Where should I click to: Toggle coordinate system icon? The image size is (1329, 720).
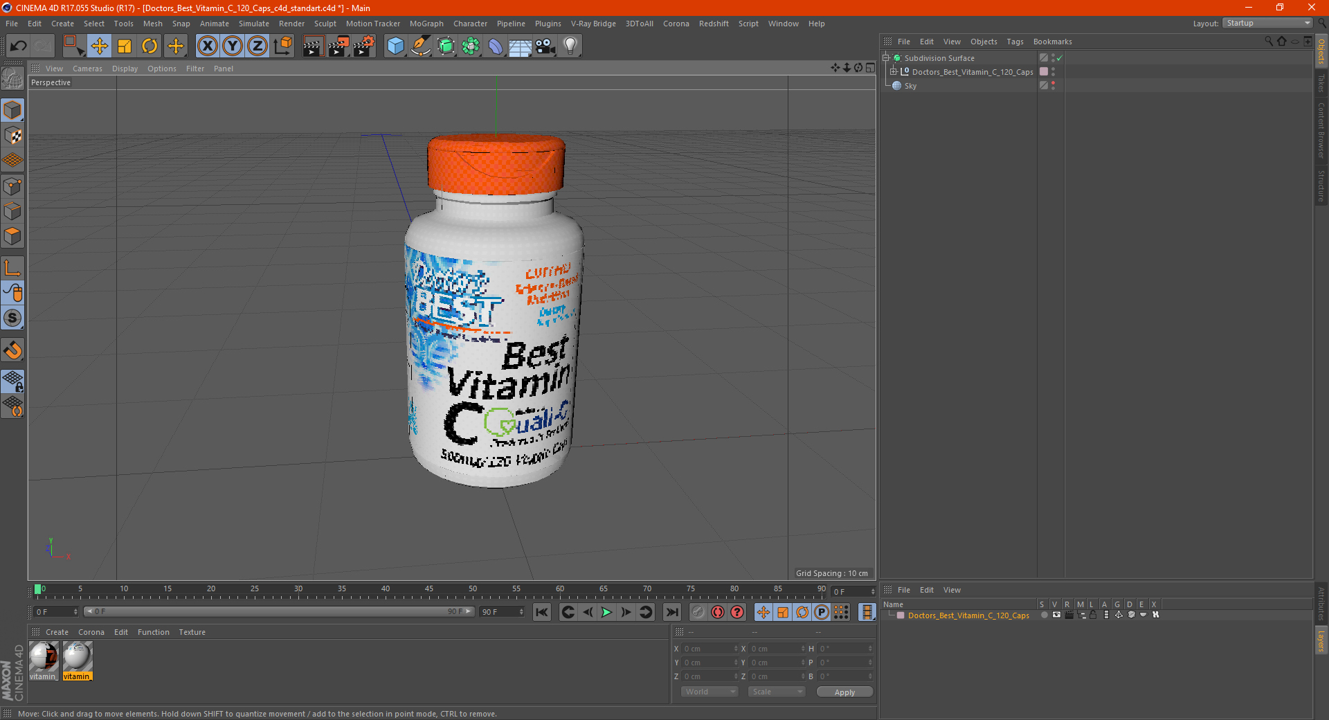coord(282,46)
